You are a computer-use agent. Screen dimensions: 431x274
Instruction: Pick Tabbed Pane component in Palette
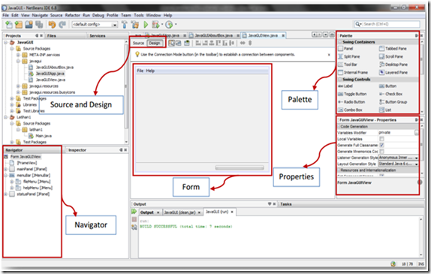[393, 49]
